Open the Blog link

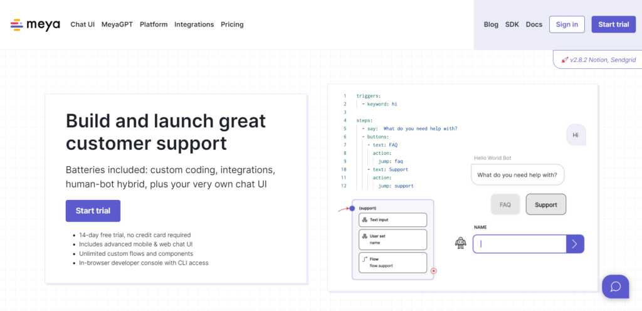coord(491,24)
